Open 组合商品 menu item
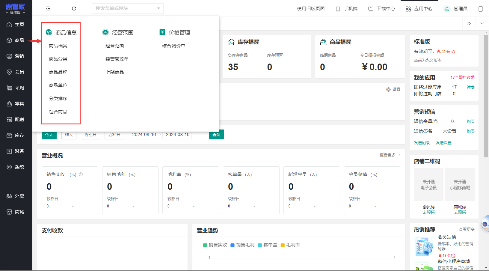 click(x=58, y=112)
